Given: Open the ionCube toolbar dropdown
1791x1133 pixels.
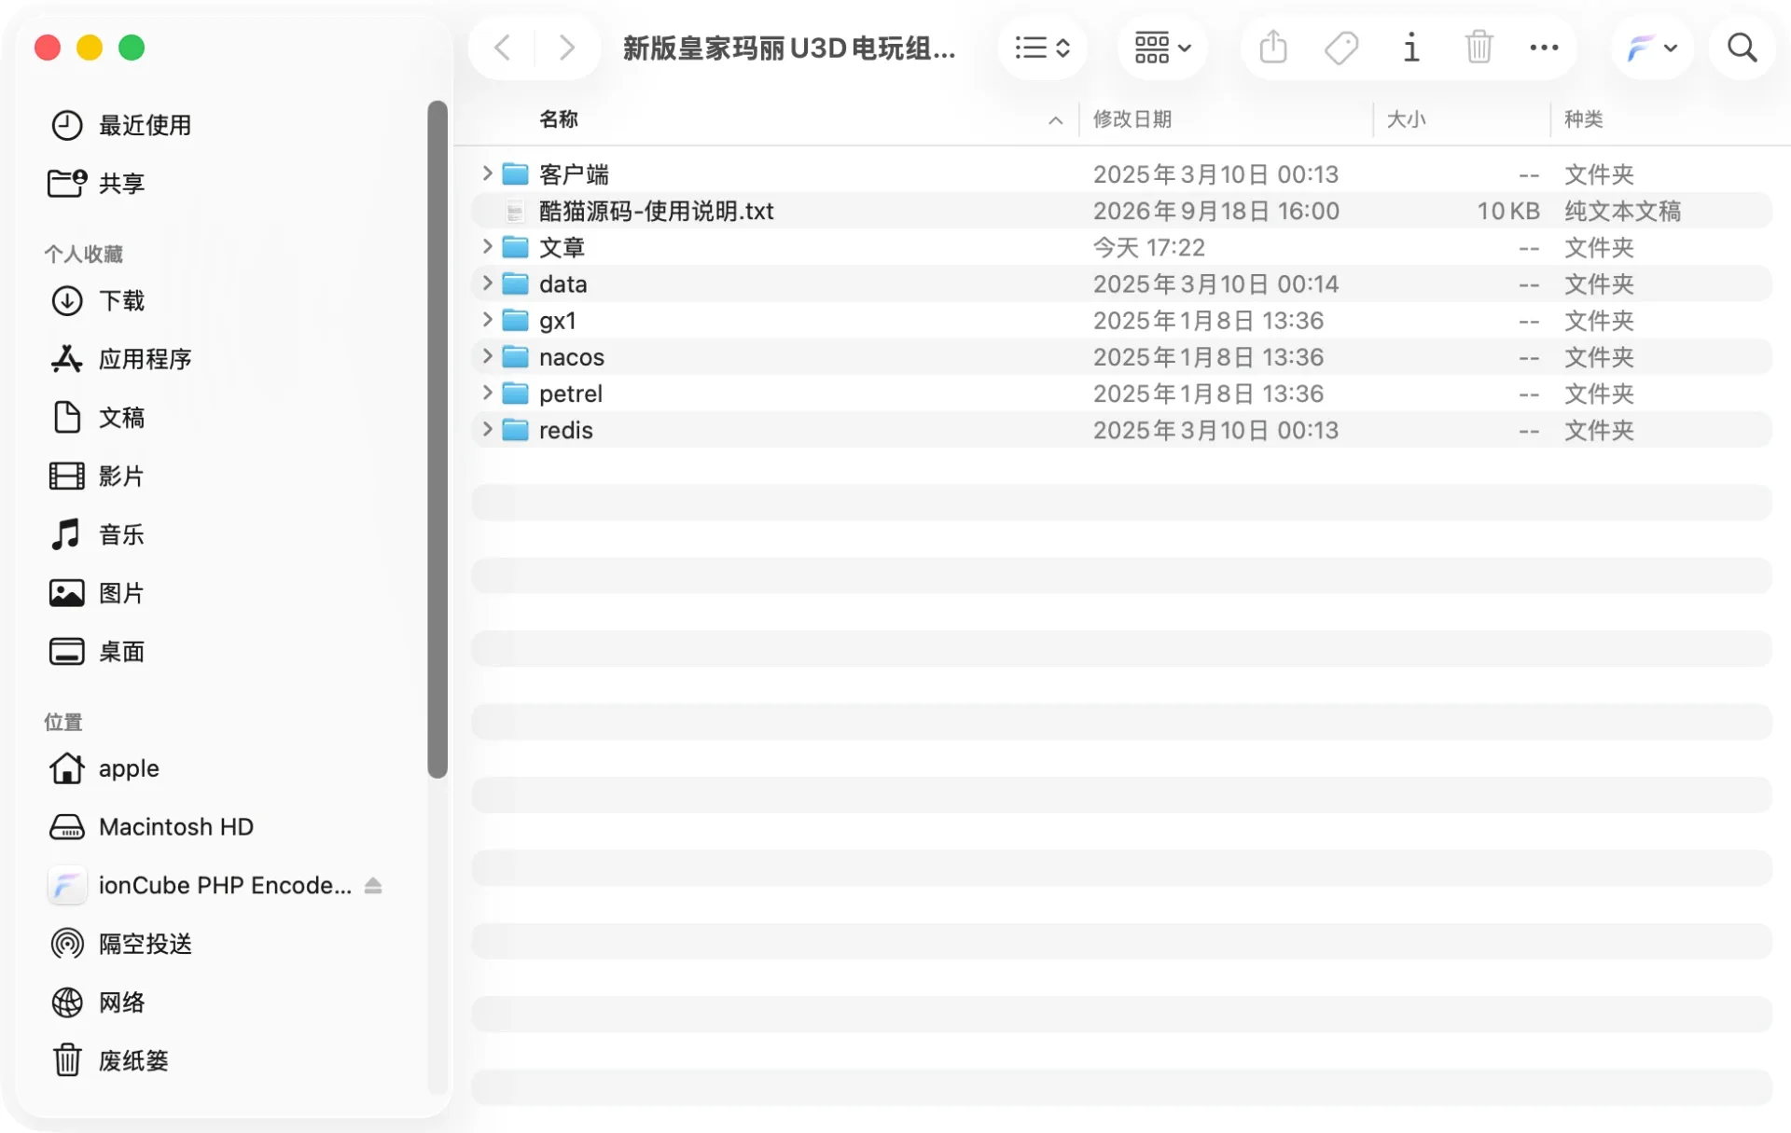Looking at the screenshot, I should (x=1651, y=48).
